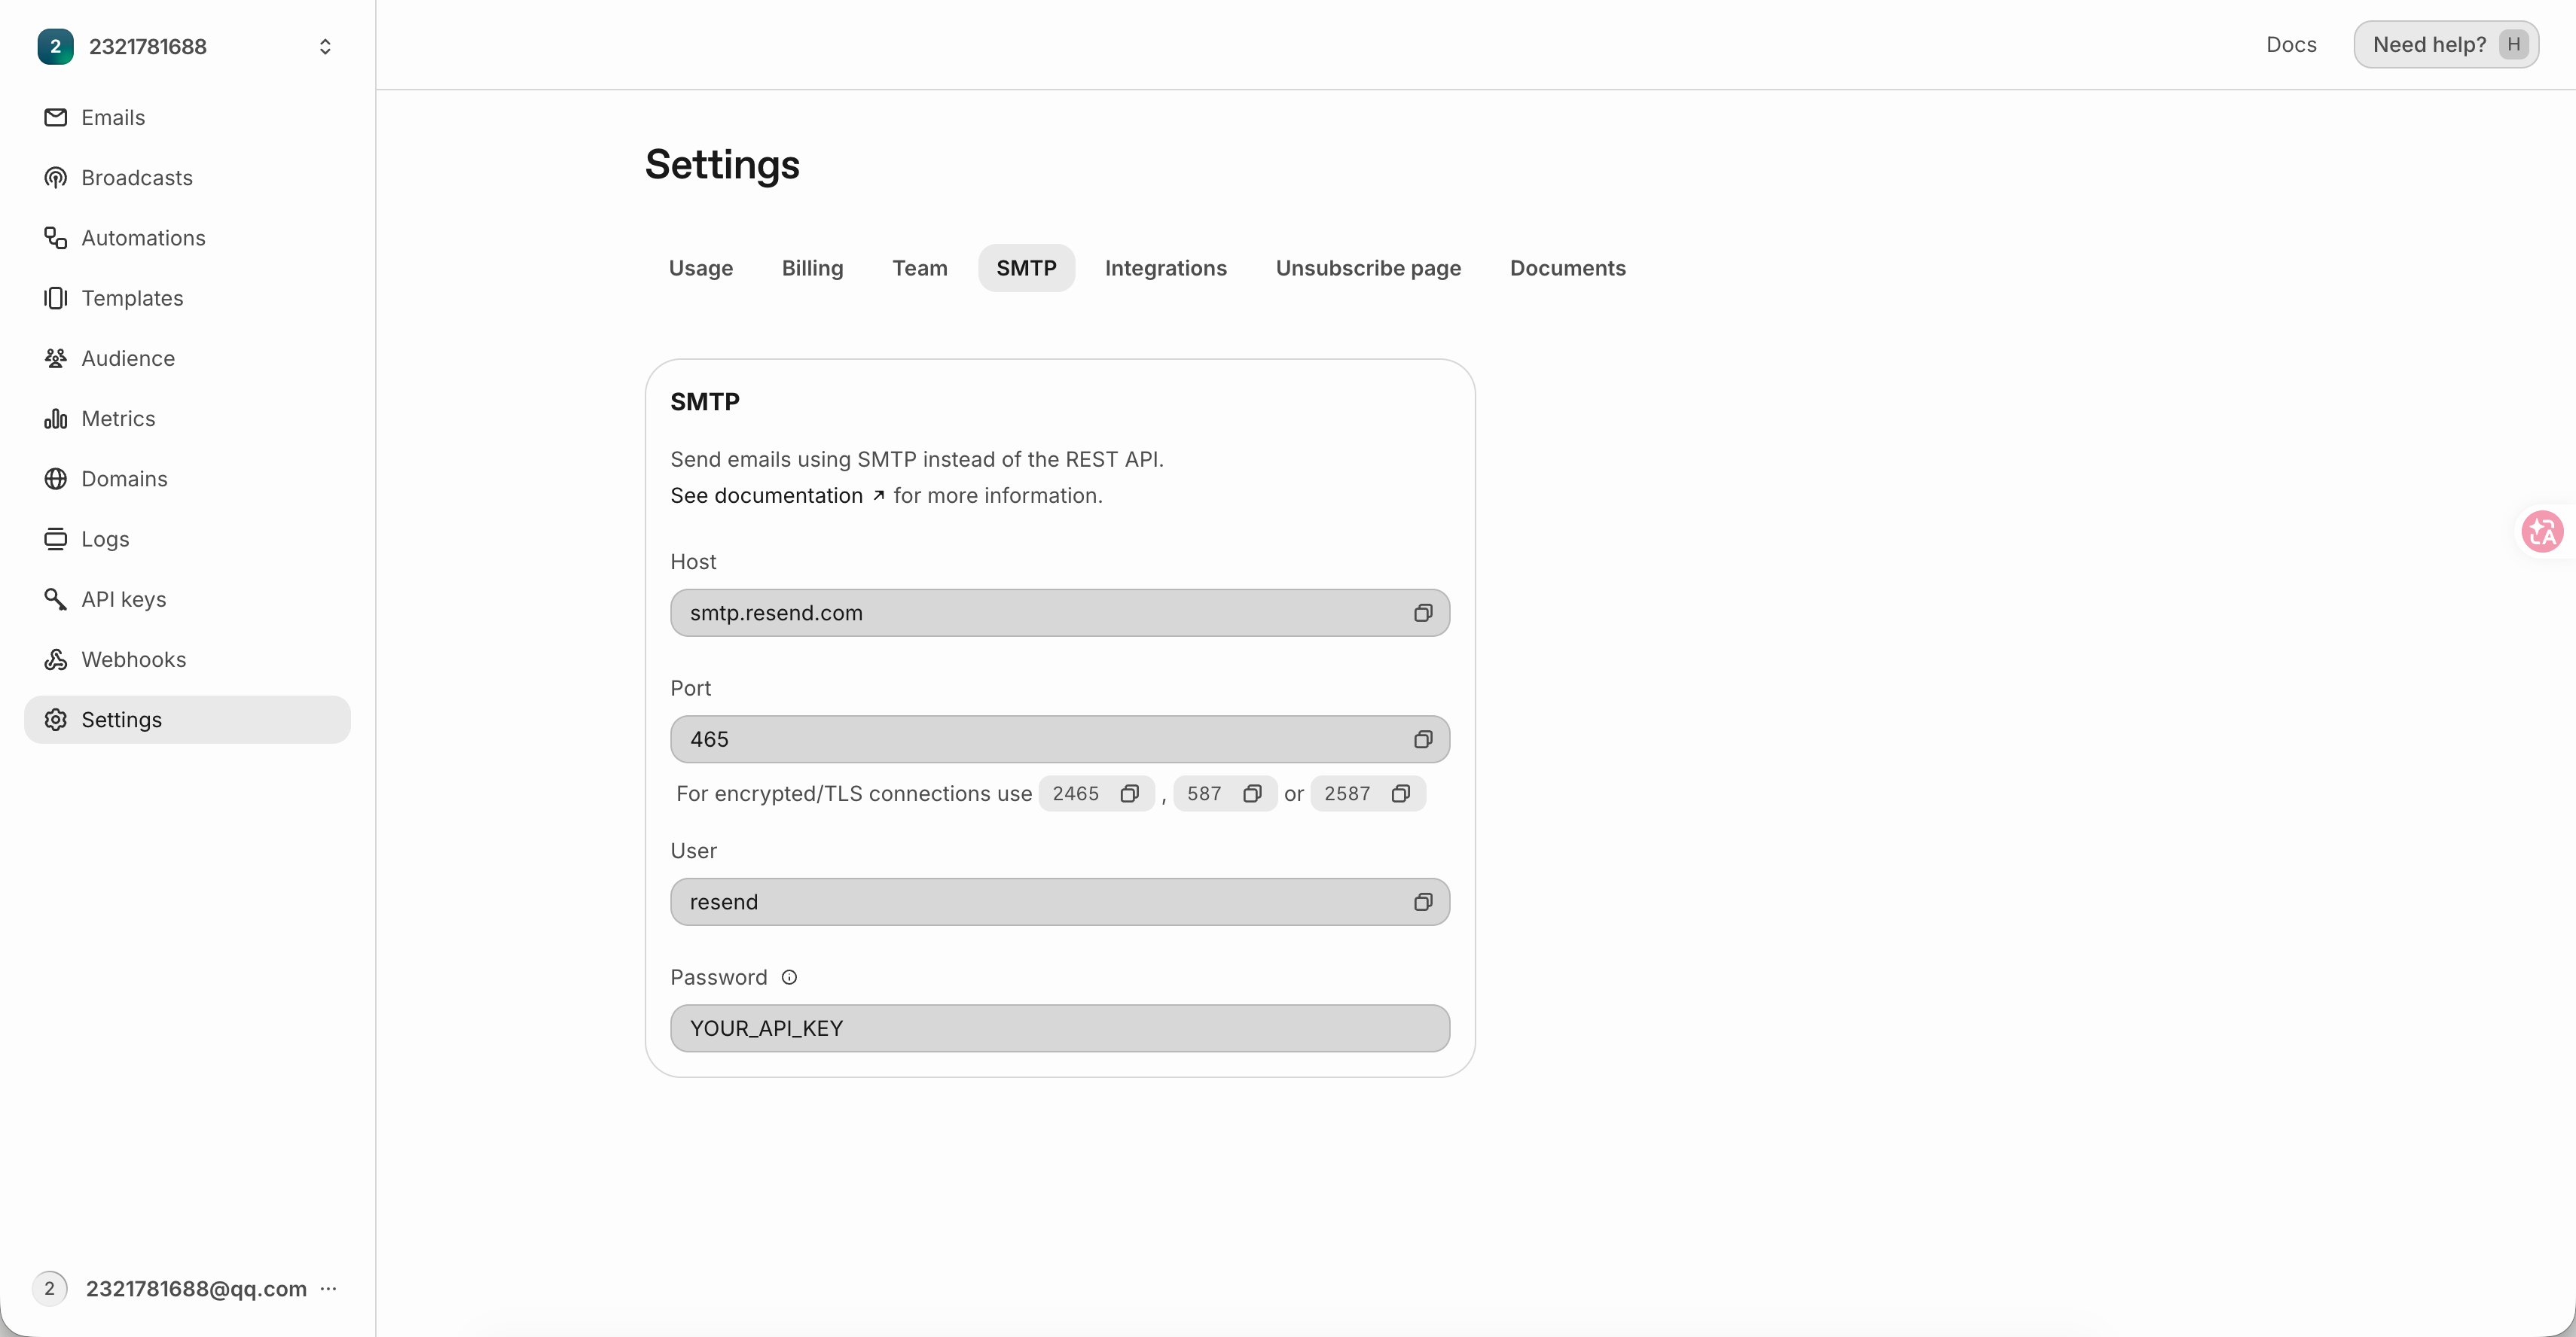
Task: Click the Host field smtp.resend.com
Action: tap(1060, 613)
